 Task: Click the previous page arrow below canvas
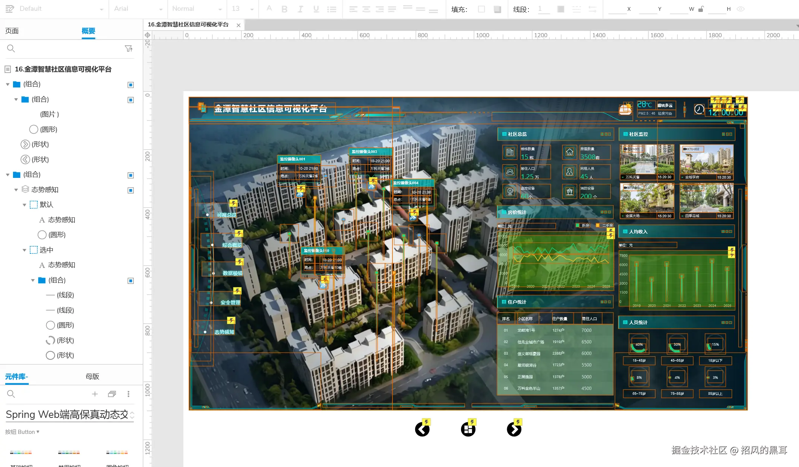422,429
